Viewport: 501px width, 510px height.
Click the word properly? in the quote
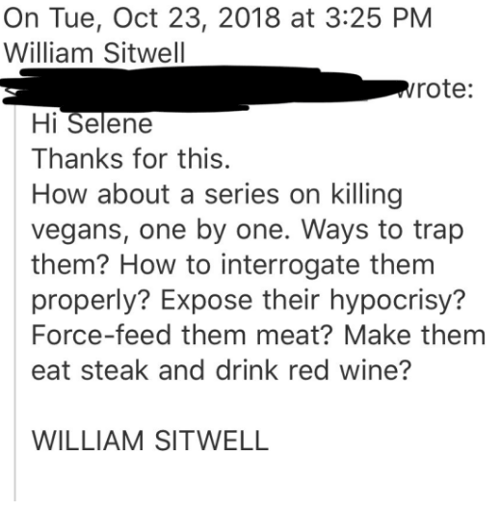point(91,301)
